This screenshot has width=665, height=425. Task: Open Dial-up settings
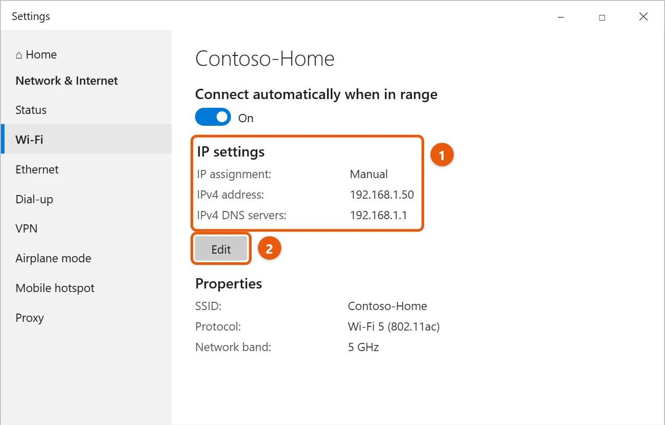[34, 199]
